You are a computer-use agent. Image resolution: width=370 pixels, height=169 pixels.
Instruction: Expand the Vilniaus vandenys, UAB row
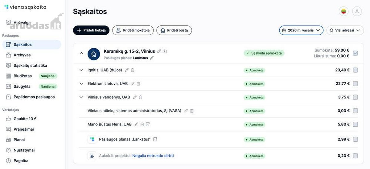coord(81,97)
